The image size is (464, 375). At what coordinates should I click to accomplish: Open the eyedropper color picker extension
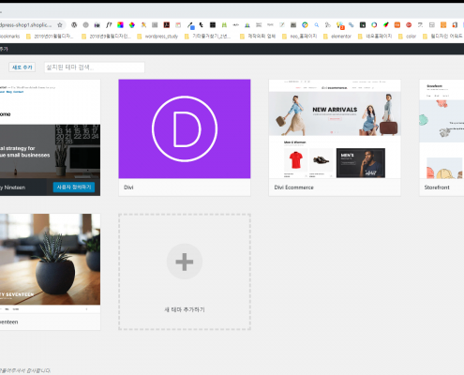[190, 25]
